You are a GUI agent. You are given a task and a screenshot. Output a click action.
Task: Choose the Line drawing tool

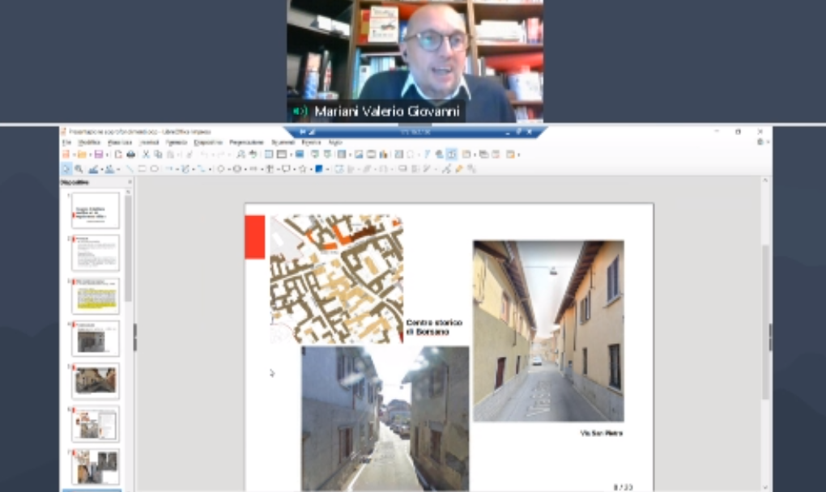(130, 169)
